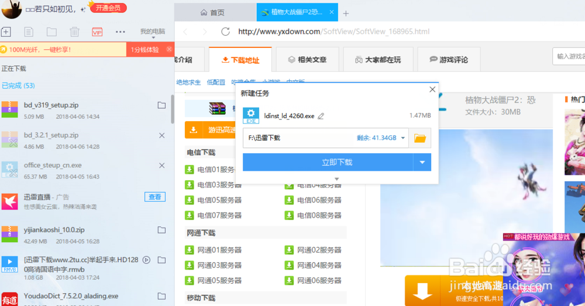
Task: Click 查看 button for 迅雷直播 ad
Action: tap(155, 197)
